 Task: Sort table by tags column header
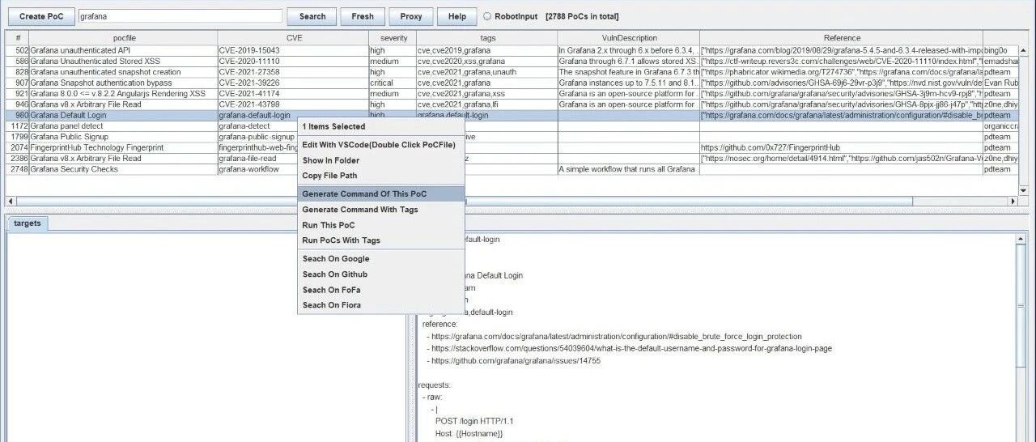(487, 38)
